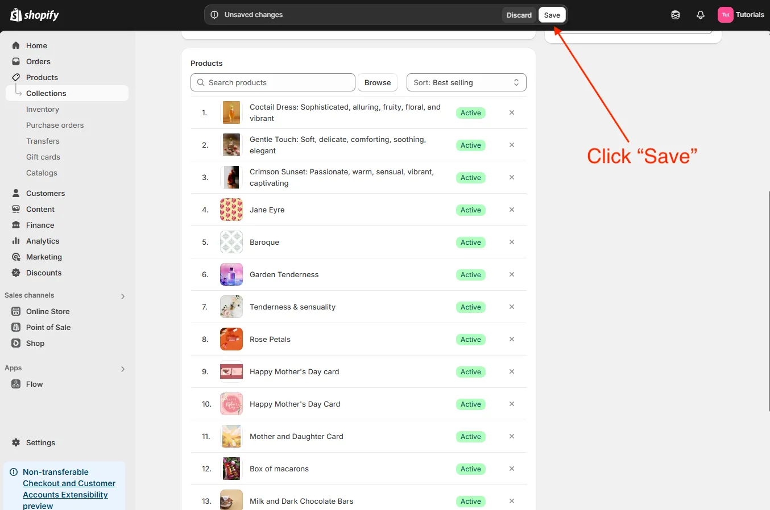Click the Tutorials account avatar
Viewport: 770px width, 510px height.
coord(725,15)
